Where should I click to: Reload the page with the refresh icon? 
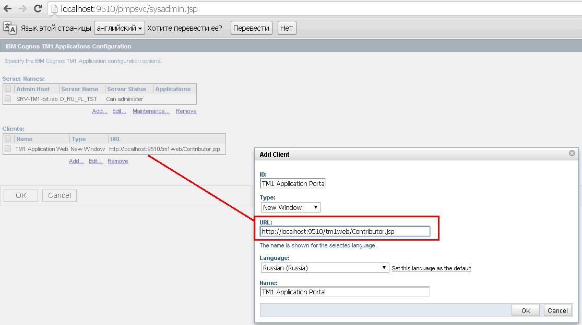pyautogui.click(x=38, y=8)
